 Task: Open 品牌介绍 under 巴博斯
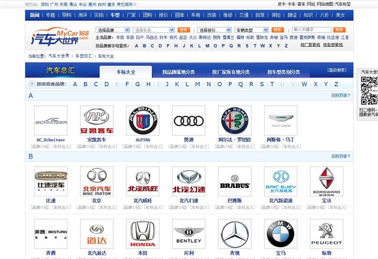click(x=225, y=207)
